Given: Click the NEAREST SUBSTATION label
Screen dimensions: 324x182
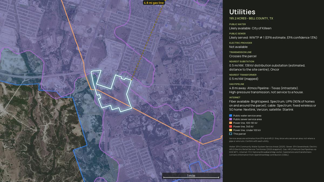Looking at the screenshot, I should click(242, 61).
